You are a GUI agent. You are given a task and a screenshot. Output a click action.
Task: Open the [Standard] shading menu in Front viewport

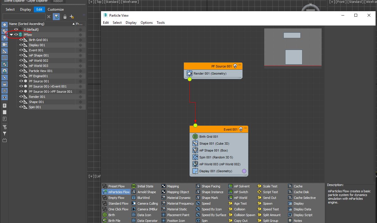[x=355, y=2]
